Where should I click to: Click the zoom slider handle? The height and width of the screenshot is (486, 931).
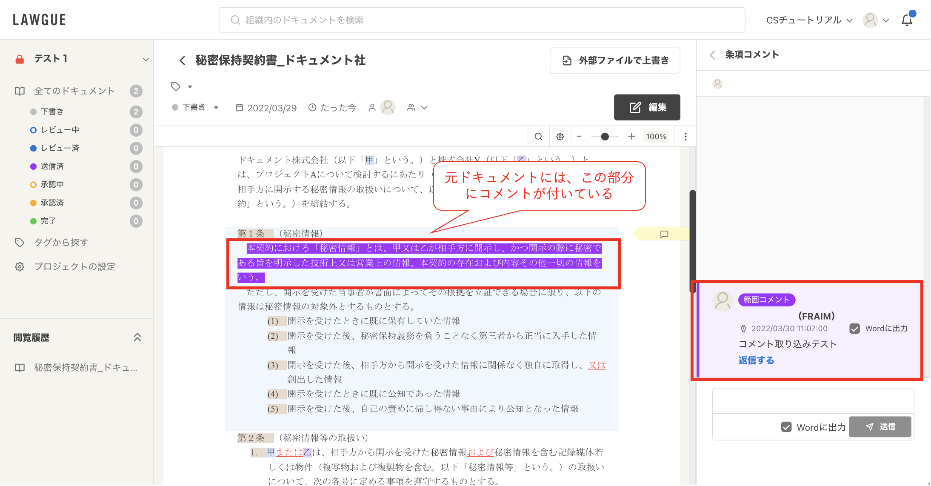pyautogui.click(x=605, y=137)
